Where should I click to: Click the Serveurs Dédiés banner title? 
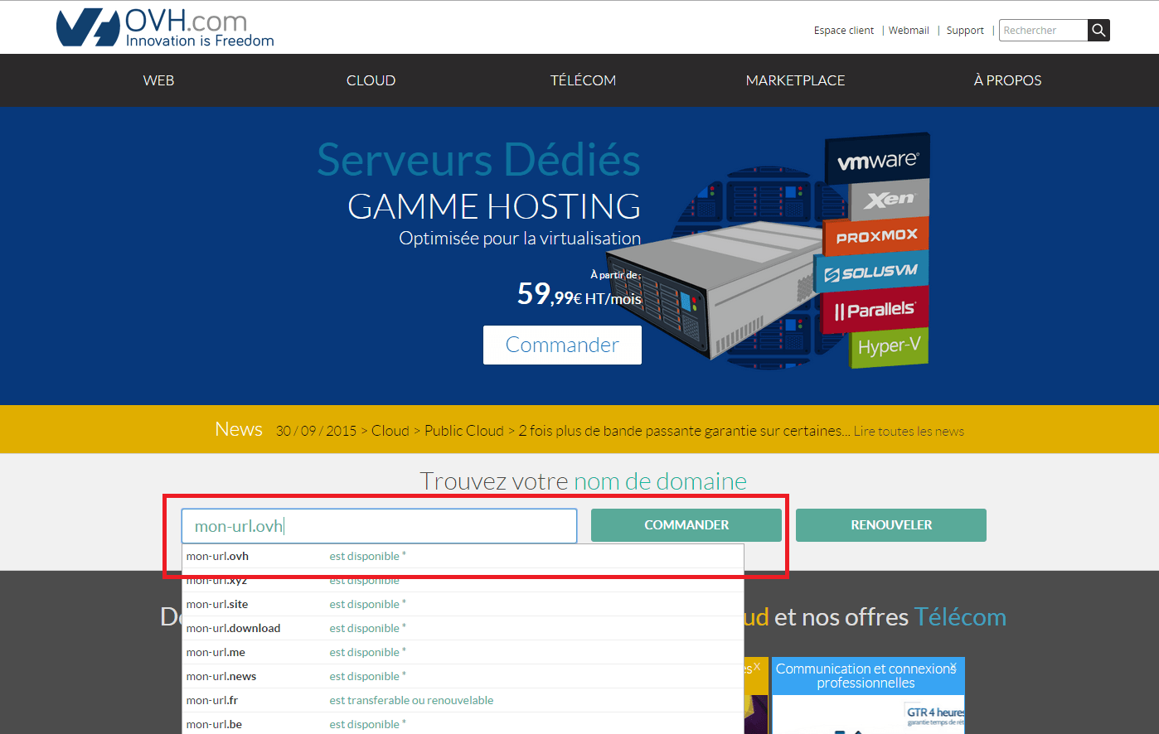[x=478, y=159]
